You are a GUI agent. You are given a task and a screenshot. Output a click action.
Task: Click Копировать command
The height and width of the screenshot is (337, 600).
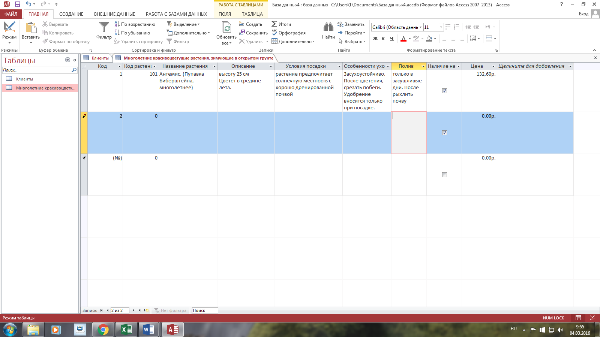58,33
